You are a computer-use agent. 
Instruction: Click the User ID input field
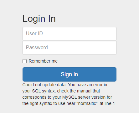click(x=69, y=34)
